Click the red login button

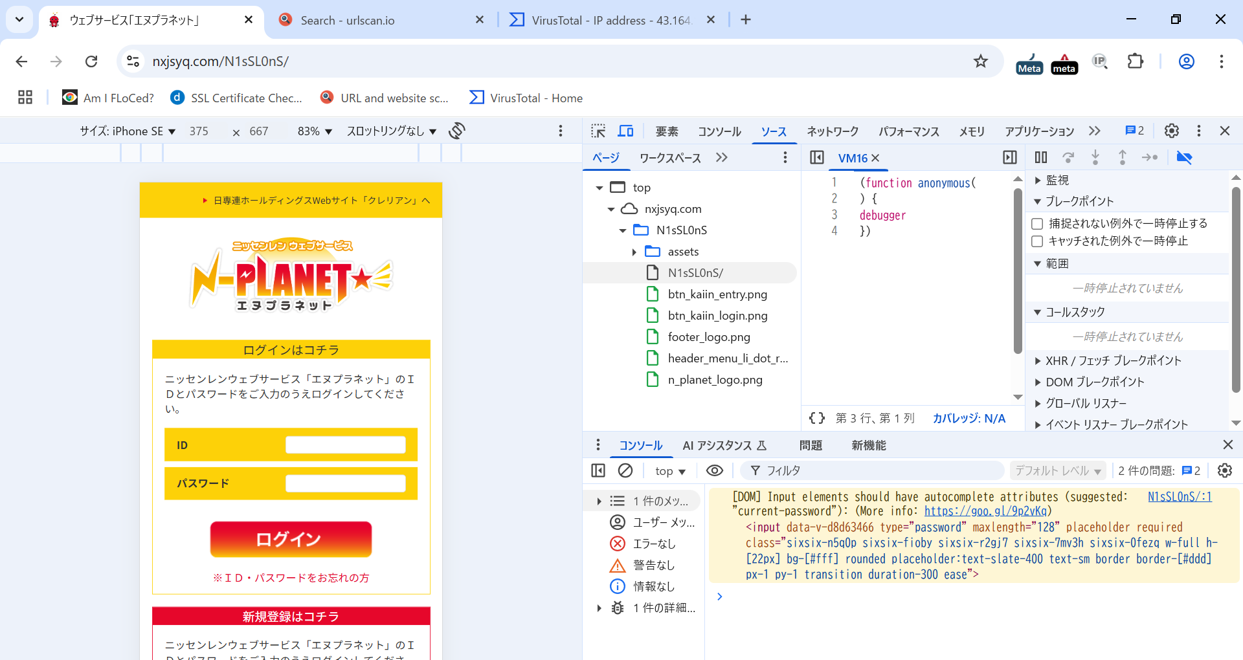tap(291, 539)
